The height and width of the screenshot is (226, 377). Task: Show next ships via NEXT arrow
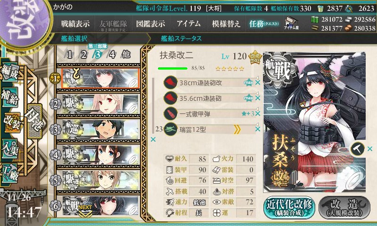(x=85, y=211)
